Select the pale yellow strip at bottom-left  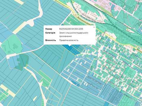tap(8, 90)
